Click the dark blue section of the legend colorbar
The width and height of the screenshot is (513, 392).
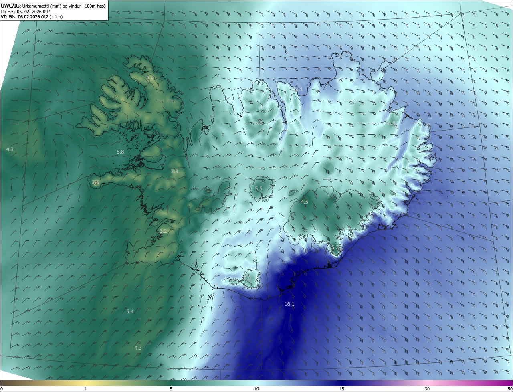point(342,383)
